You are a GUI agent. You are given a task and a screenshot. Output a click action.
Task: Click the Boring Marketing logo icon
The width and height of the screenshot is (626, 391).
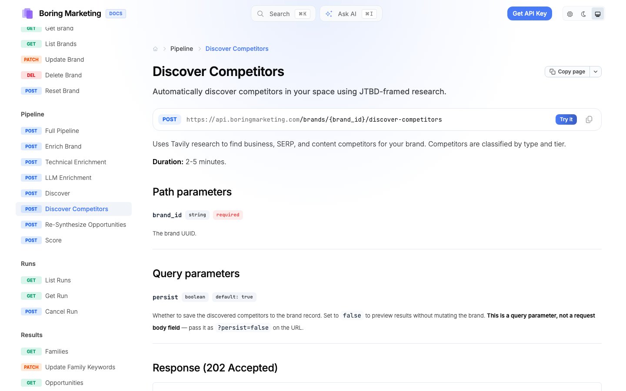click(27, 13)
